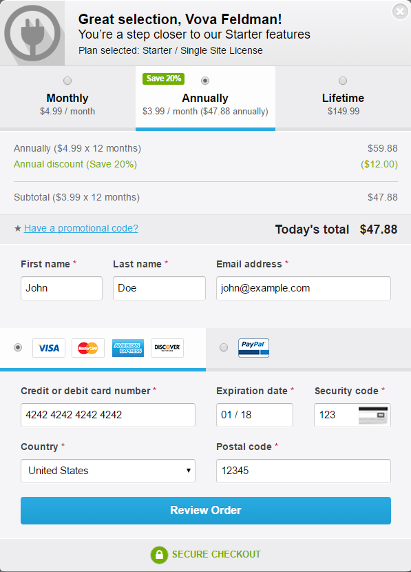Select the Monthly plan radio button

point(67,80)
